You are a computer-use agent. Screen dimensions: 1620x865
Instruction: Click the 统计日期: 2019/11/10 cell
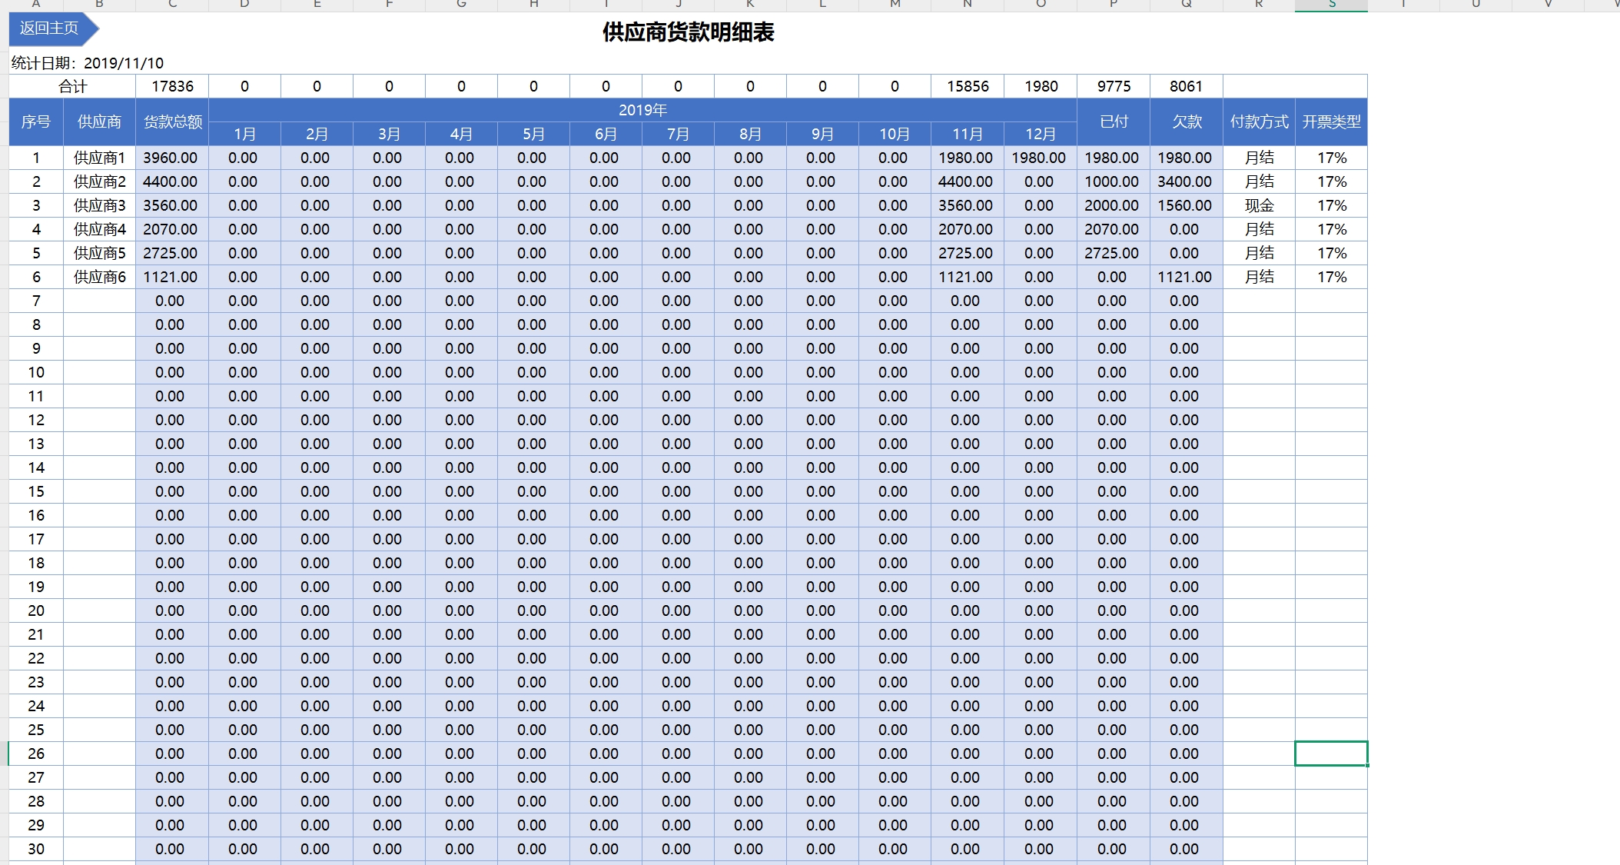coord(88,63)
